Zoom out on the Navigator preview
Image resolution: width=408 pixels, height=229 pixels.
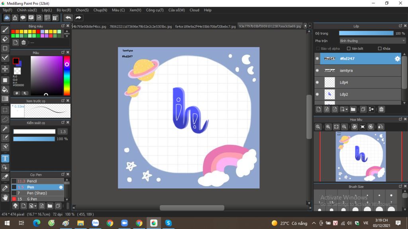(344, 127)
